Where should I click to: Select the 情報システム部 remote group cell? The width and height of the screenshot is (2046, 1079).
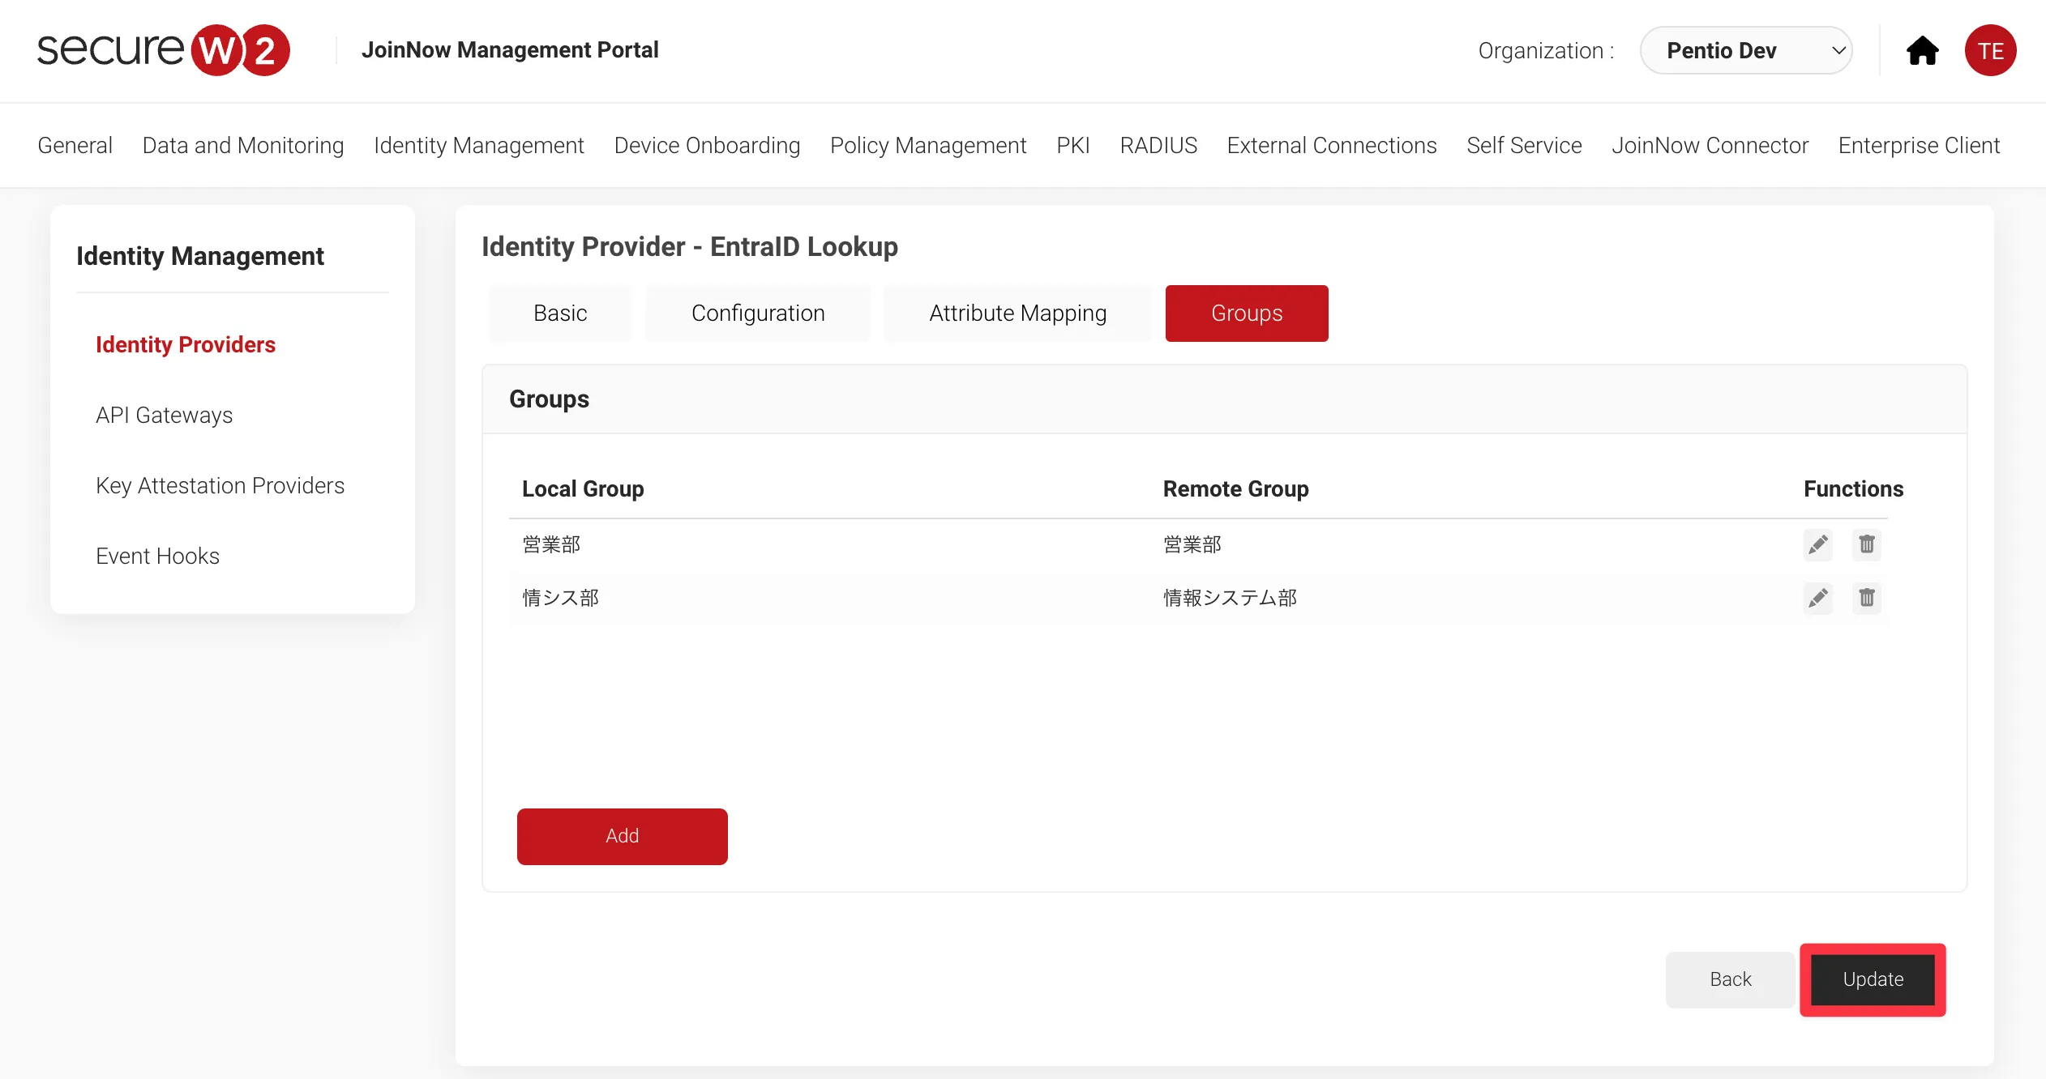coord(1230,598)
